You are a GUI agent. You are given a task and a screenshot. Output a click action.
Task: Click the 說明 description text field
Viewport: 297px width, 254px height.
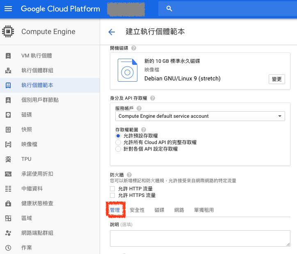(200, 238)
